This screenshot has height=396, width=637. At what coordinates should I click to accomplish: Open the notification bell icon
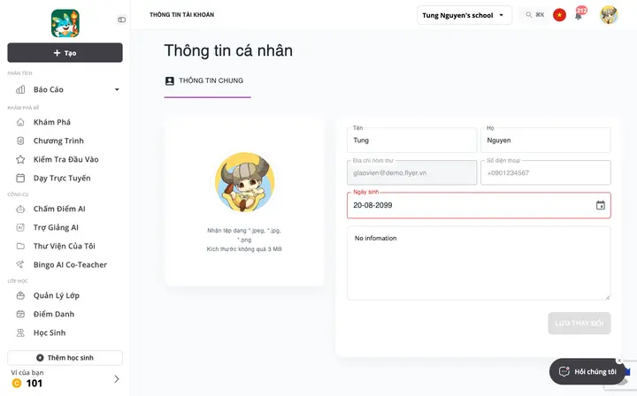pyautogui.click(x=579, y=16)
